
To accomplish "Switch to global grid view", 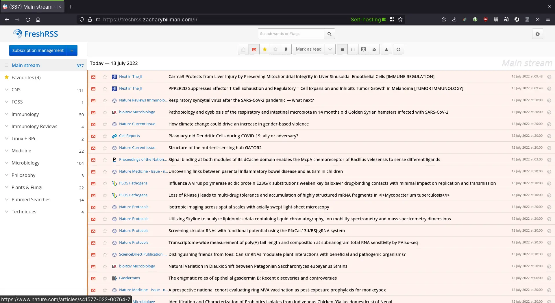I will pyautogui.click(x=353, y=49).
